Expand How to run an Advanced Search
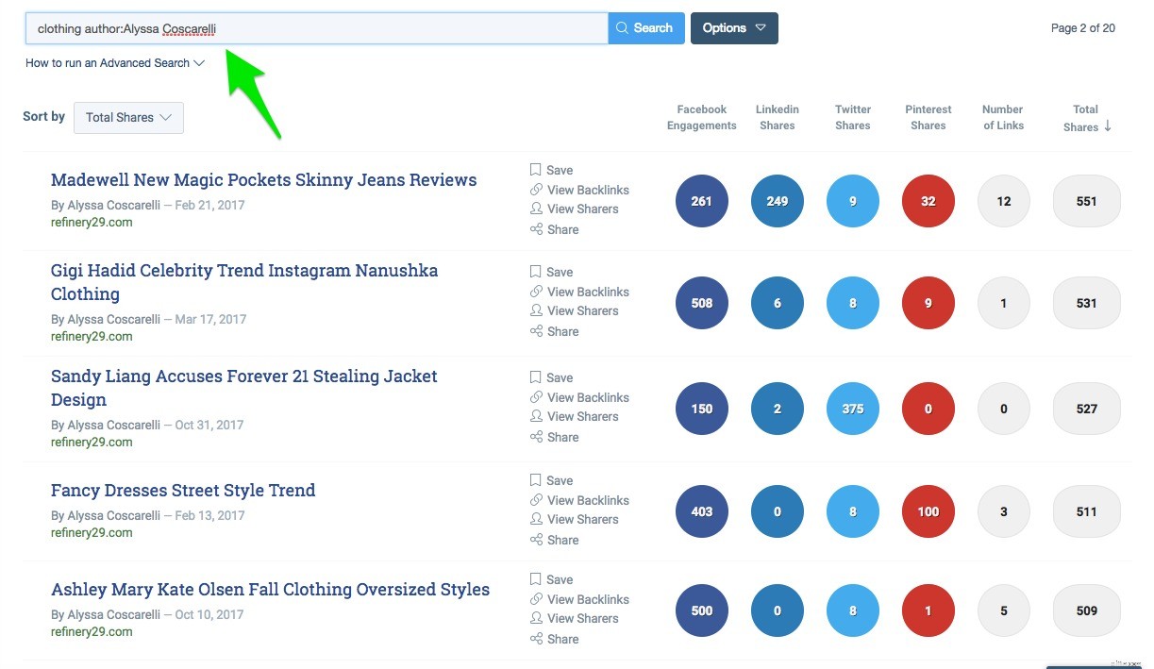Image resolution: width=1154 pixels, height=669 pixels. tap(107, 63)
